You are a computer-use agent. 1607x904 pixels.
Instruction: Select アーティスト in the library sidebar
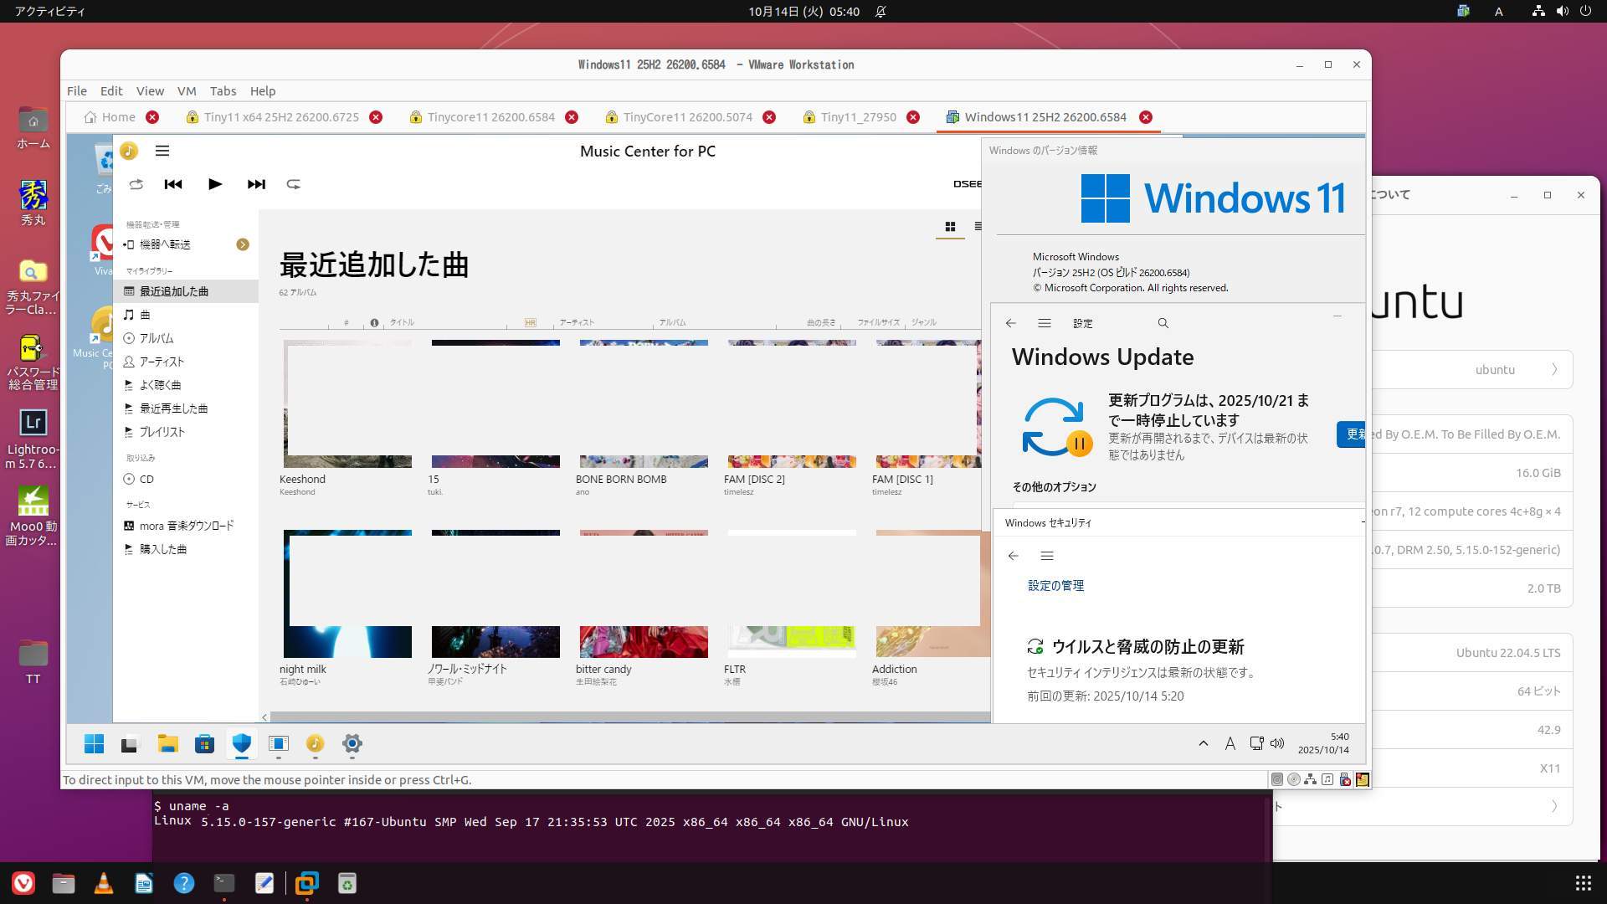[162, 362]
